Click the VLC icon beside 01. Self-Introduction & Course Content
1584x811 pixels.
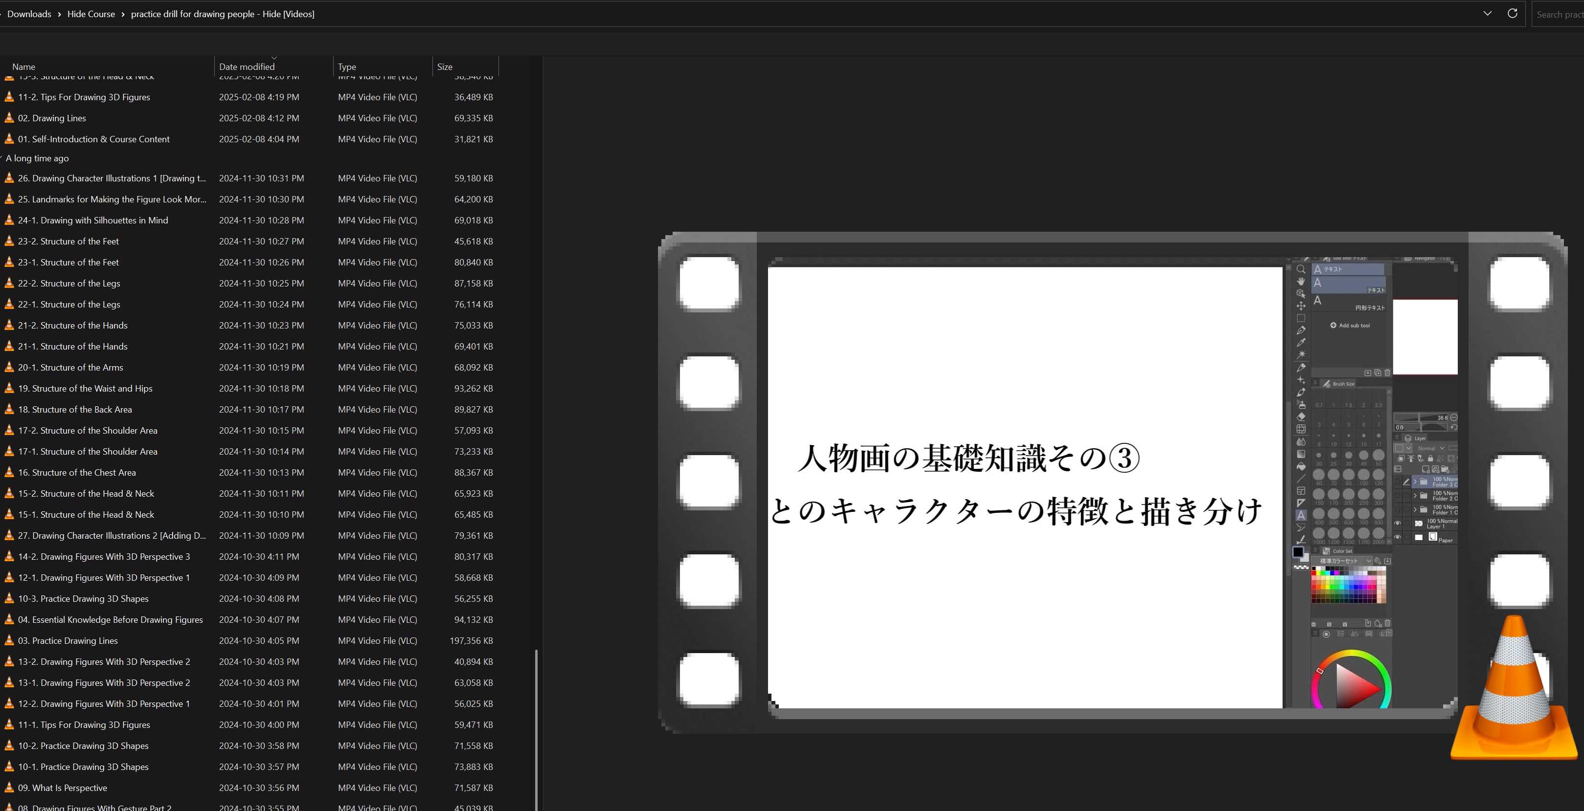click(9, 138)
